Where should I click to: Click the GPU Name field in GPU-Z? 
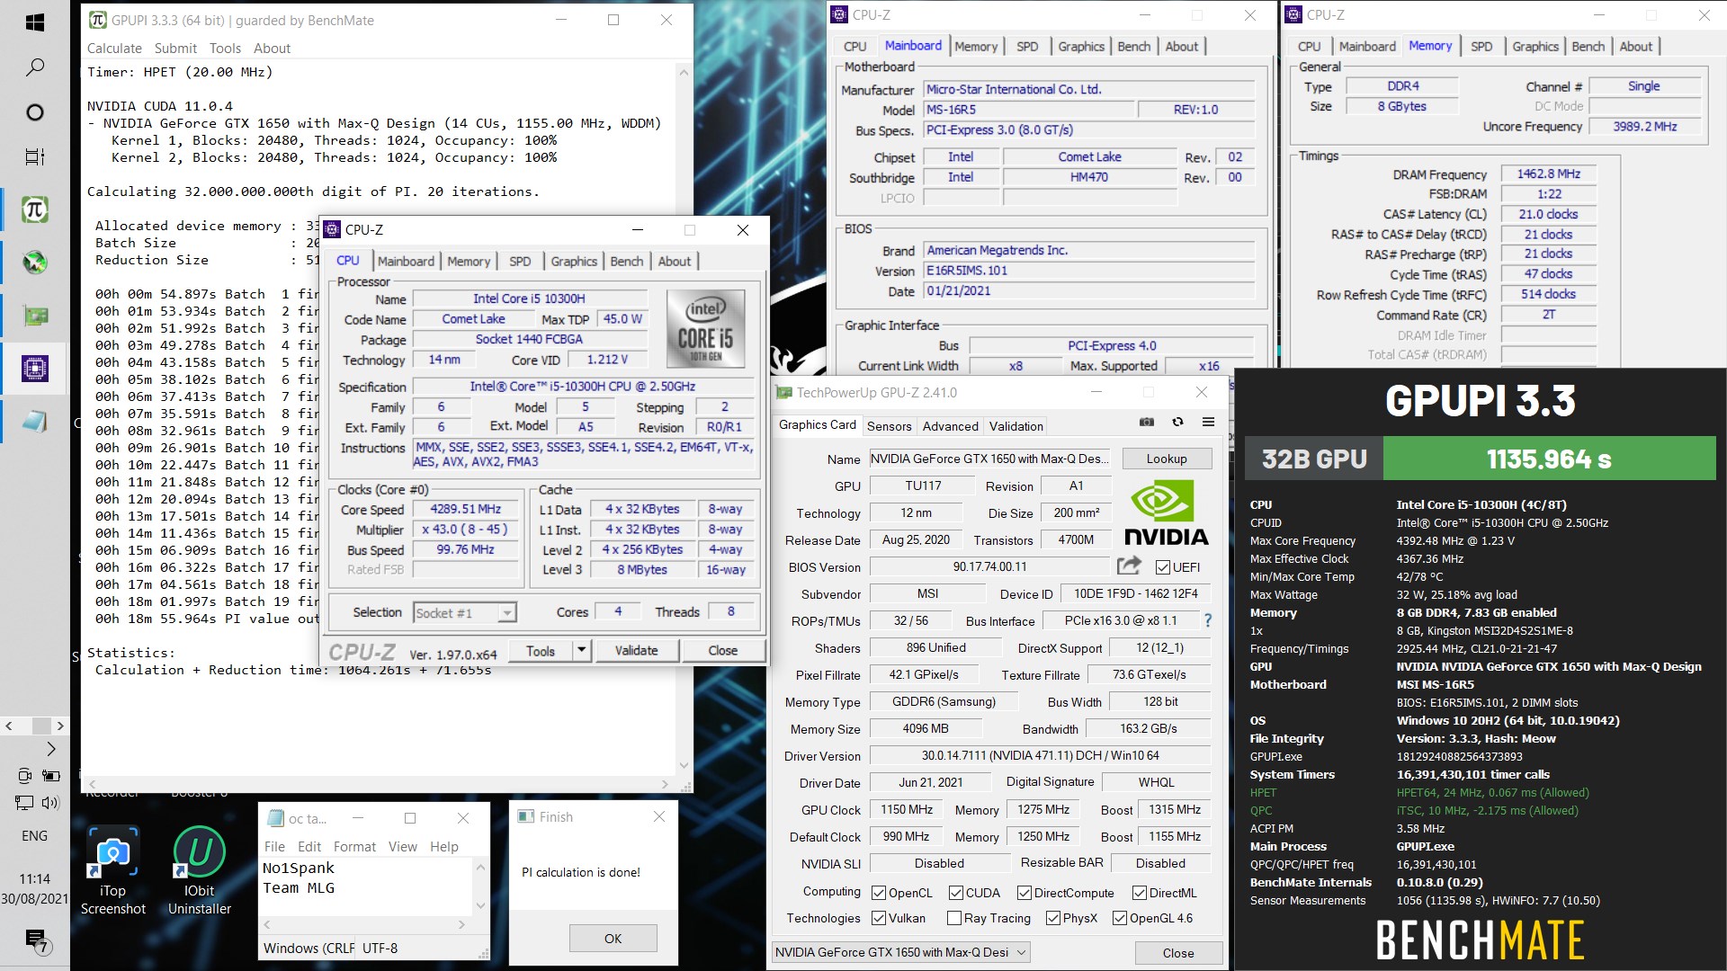pyautogui.click(x=989, y=459)
